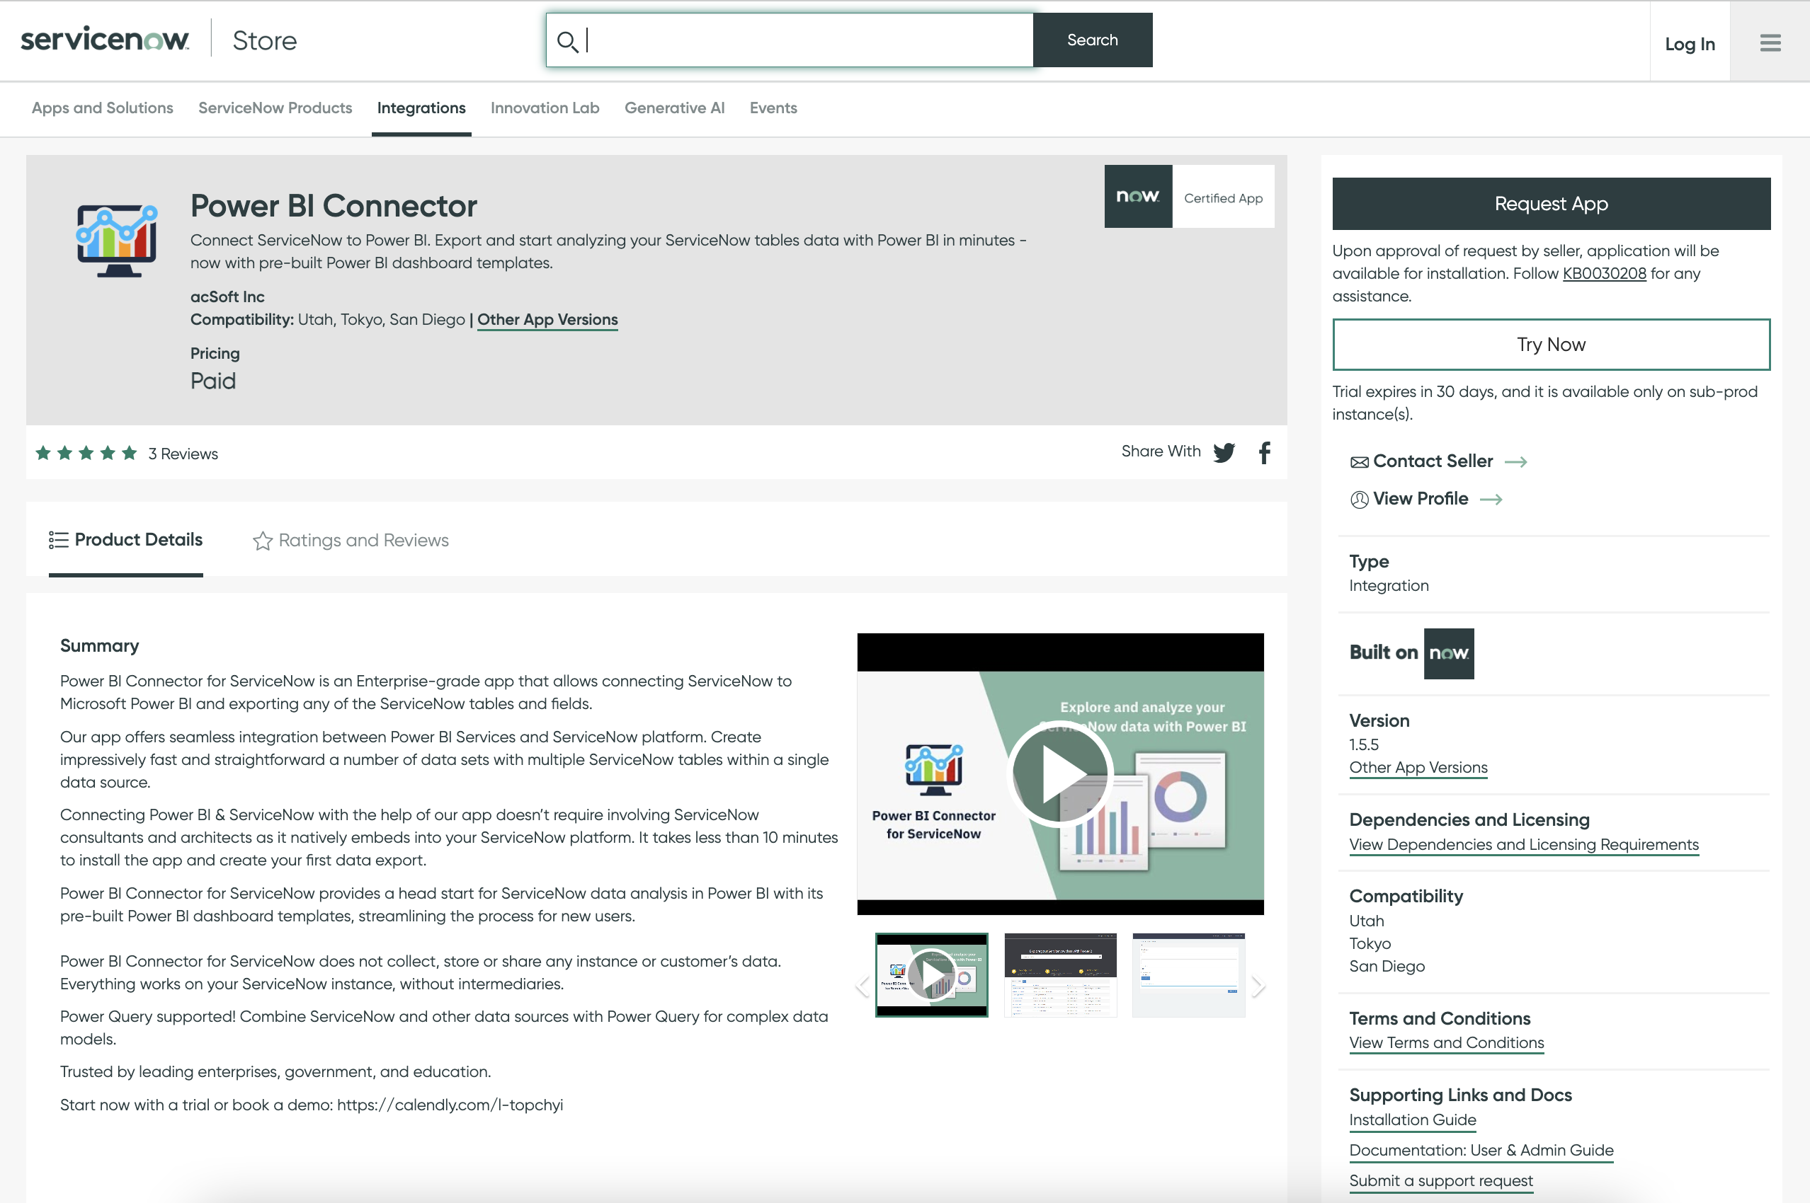Open the hamburger menu icon
This screenshot has height=1203, width=1810.
click(x=1770, y=42)
